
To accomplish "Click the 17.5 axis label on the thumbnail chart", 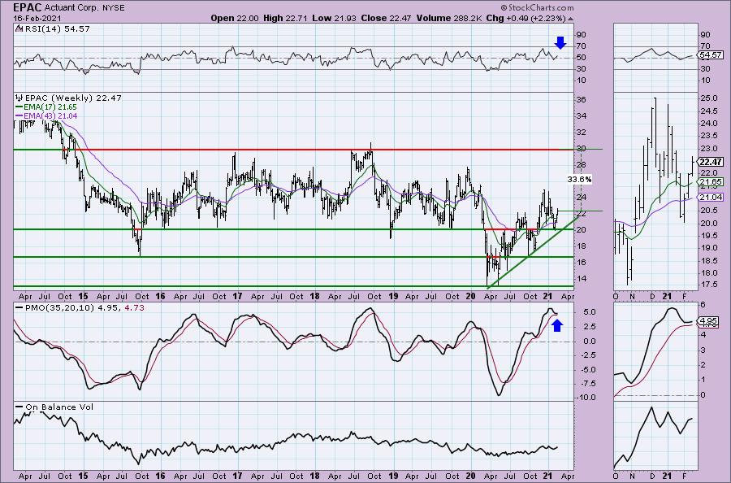I will coord(709,285).
